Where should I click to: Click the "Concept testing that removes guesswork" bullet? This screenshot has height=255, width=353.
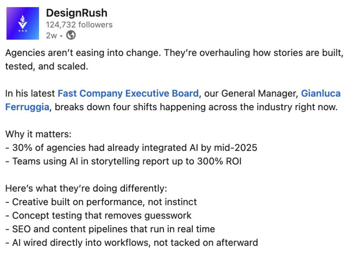click(98, 215)
